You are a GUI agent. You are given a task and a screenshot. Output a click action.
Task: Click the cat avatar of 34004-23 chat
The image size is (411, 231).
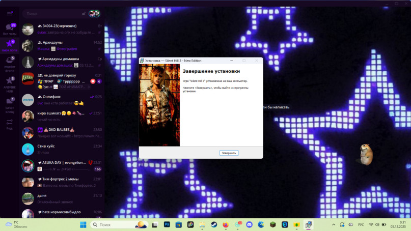coord(28,29)
